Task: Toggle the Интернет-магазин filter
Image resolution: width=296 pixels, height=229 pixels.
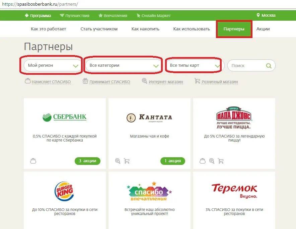Action: (162, 81)
